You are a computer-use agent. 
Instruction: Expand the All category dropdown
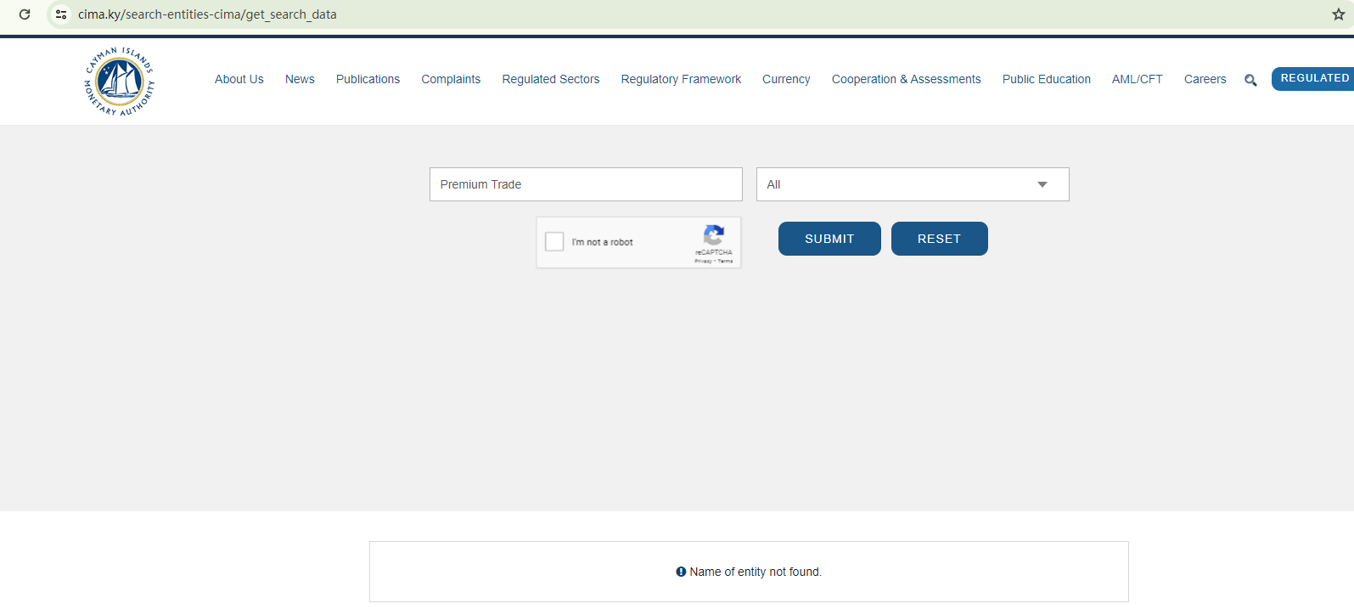click(x=913, y=184)
